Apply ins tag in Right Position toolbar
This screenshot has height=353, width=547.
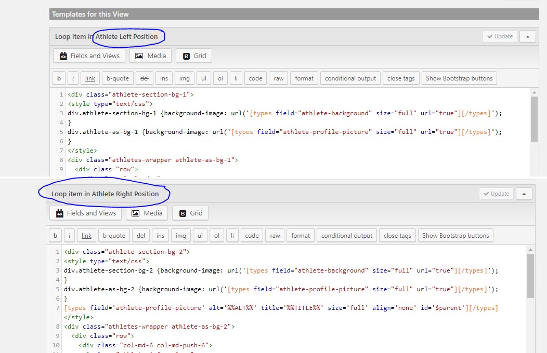tap(161, 236)
